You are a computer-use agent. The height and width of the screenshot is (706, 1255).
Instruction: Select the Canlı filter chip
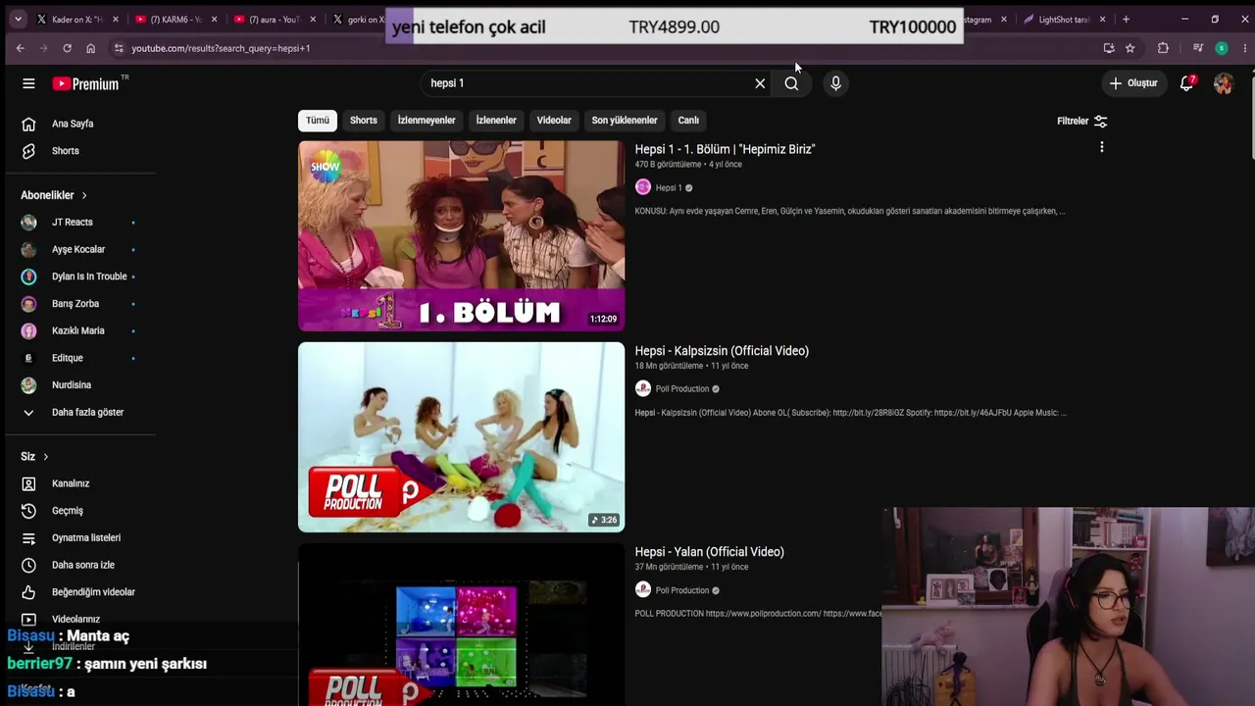tap(688, 121)
